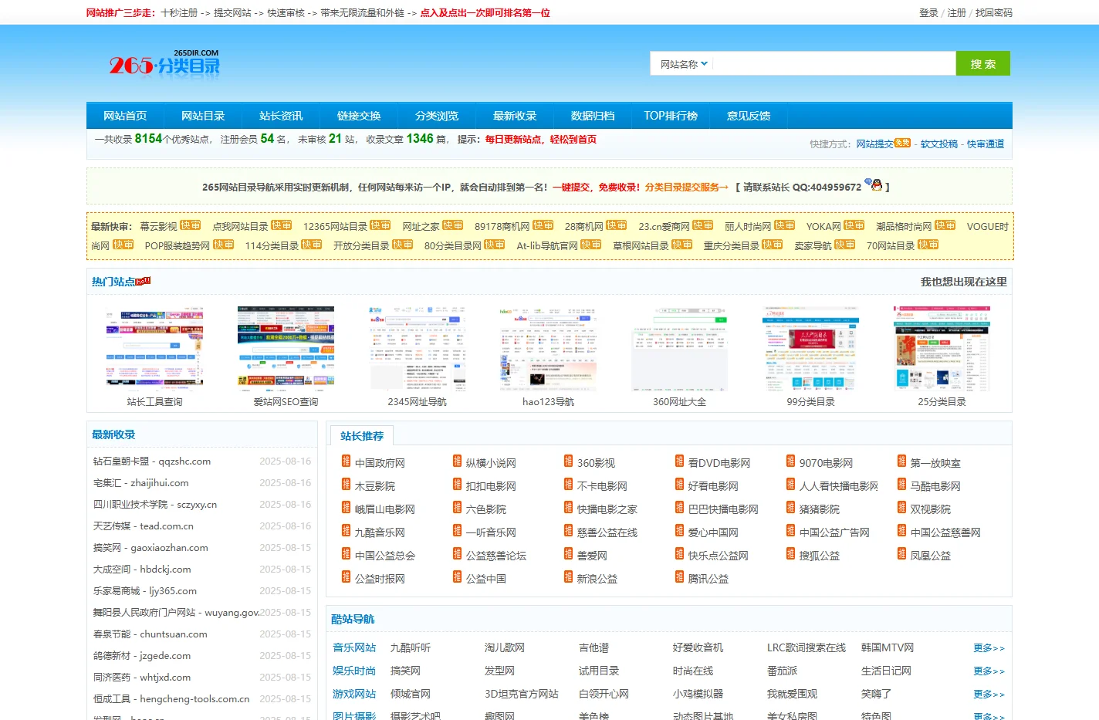Click the 分类目录提交服务 promotional link
The height and width of the screenshot is (720, 1099).
click(687, 187)
